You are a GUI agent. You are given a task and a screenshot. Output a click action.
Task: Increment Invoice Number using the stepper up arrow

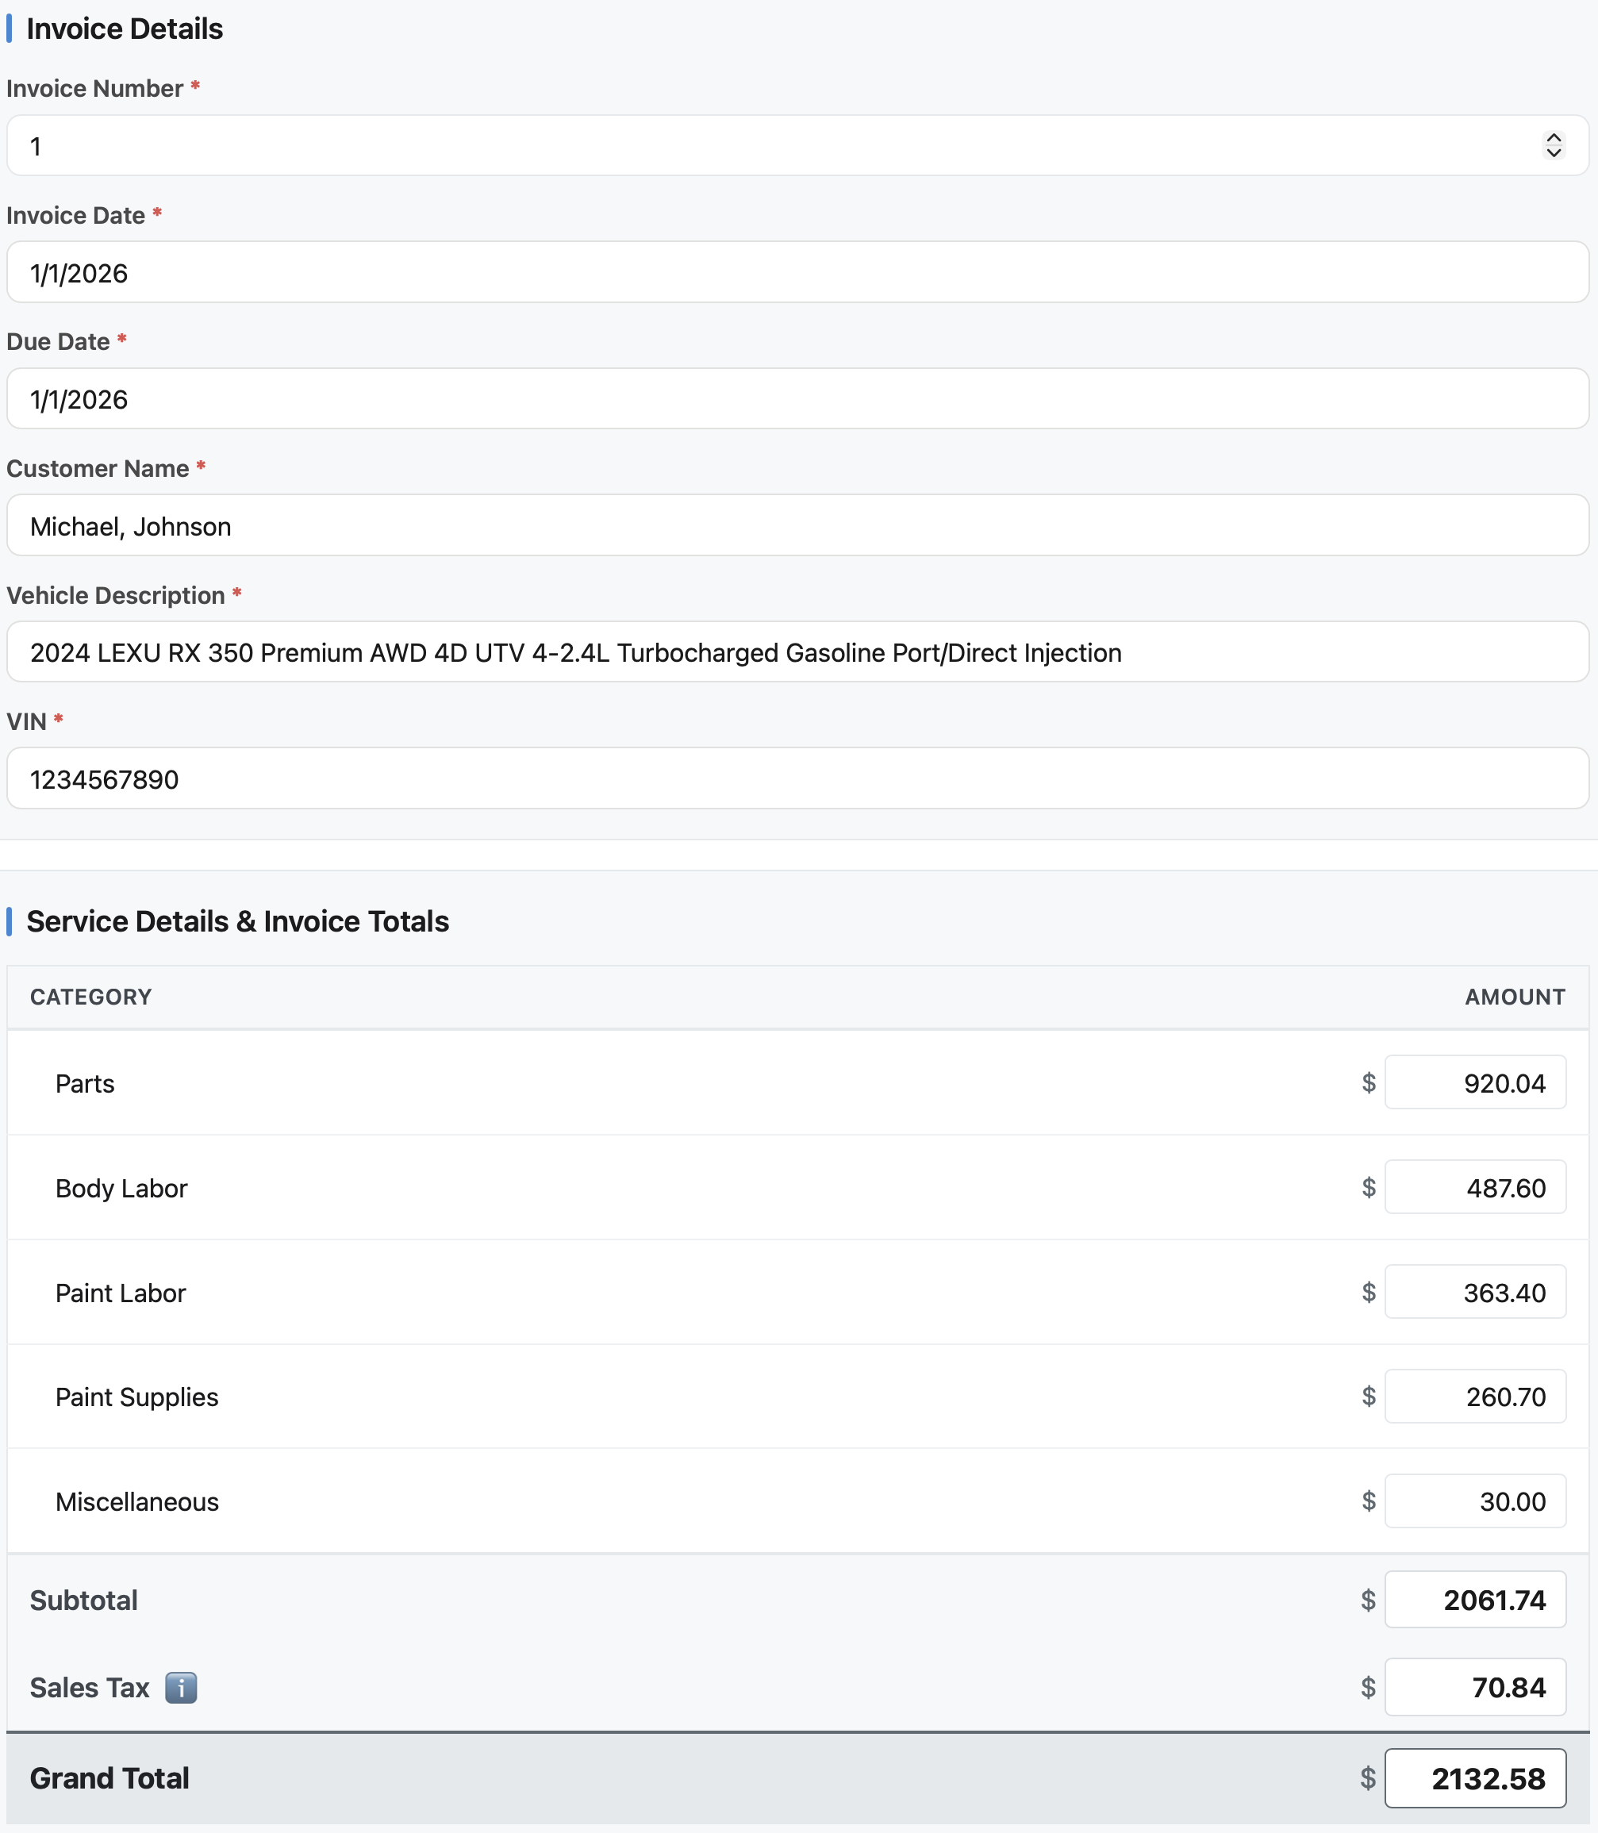pyautogui.click(x=1553, y=138)
